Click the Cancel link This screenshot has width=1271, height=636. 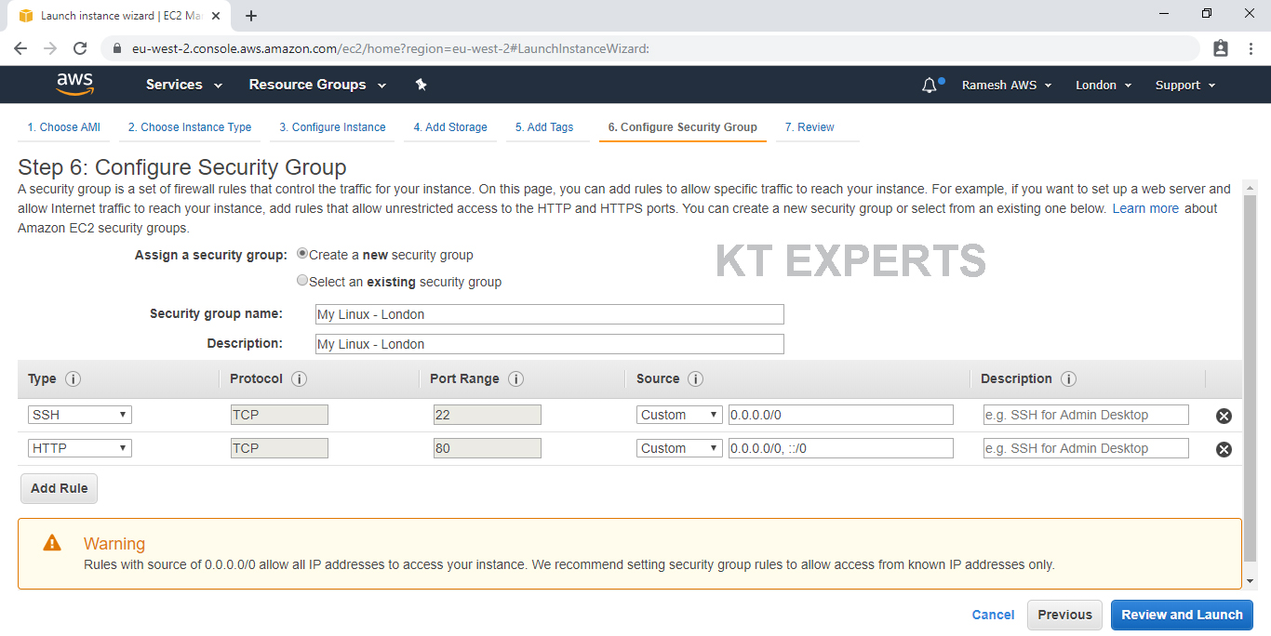993,615
